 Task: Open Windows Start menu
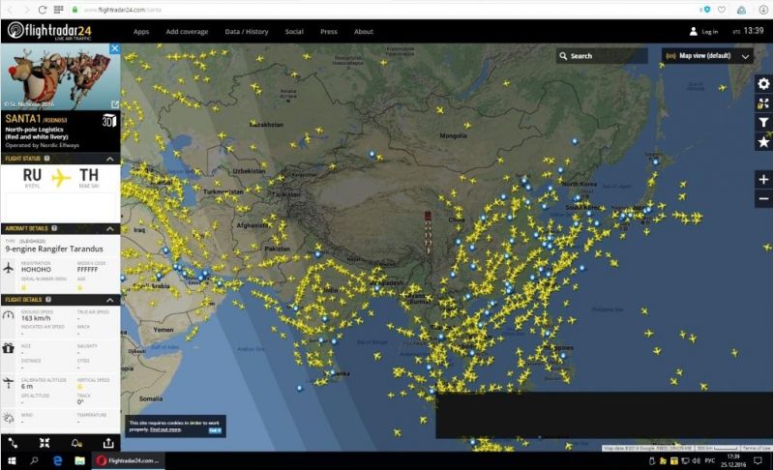point(12,460)
